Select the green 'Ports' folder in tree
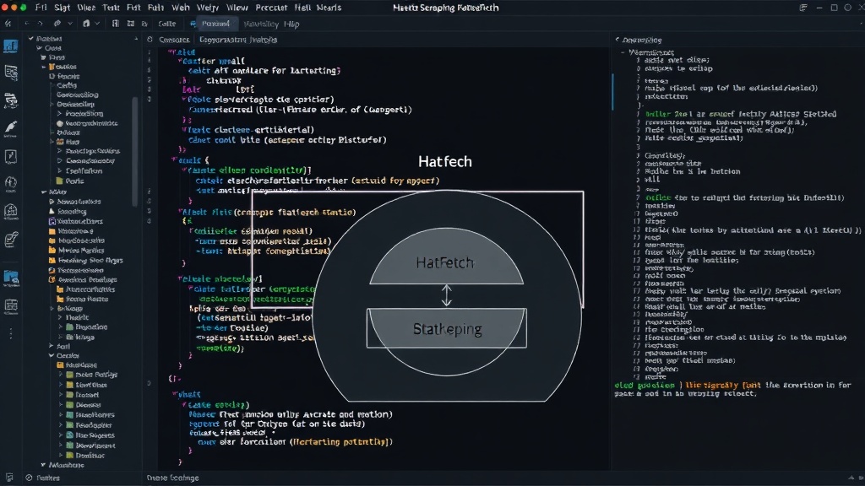The width and height of the screenshot is (865, 486). click(69, 181)
